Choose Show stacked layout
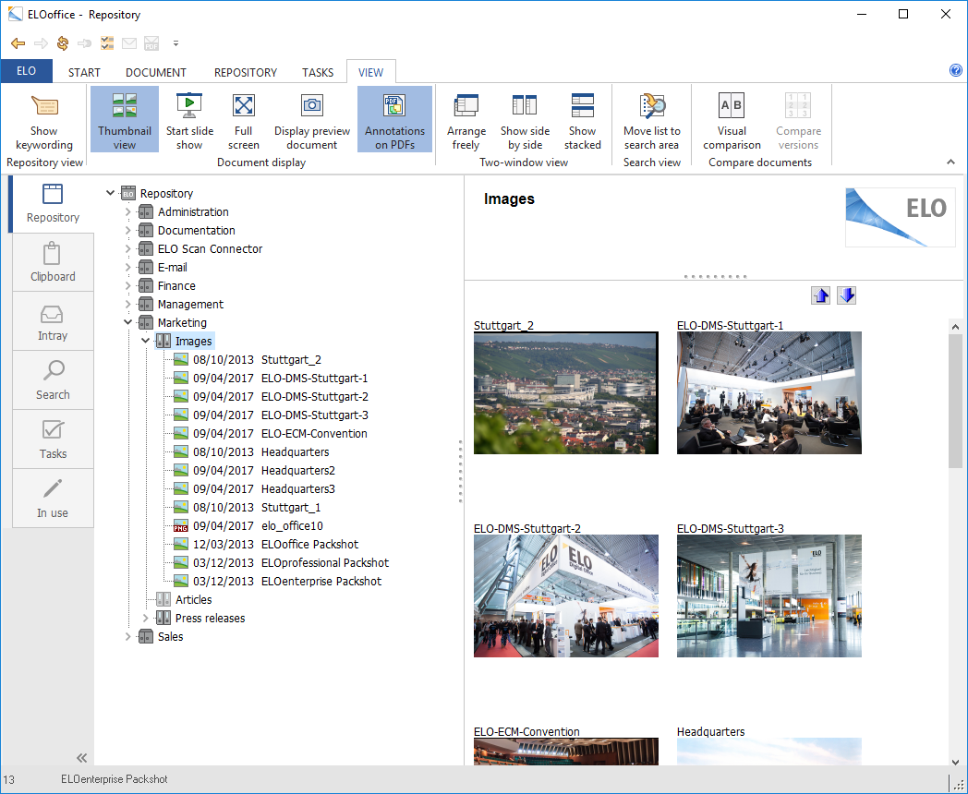This screenshot has width=968, height=794. [x=582, y=119]
